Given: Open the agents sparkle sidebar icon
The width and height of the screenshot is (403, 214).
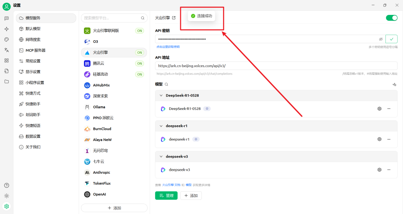Looking at the screenshot, I should pos(6,29).
